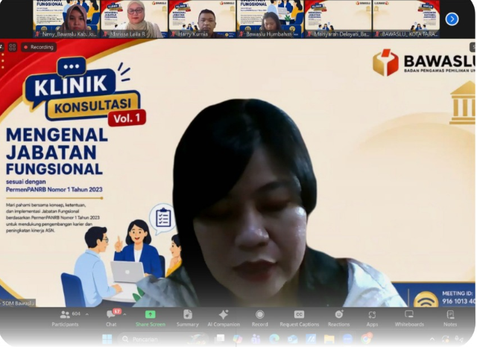The image size is (477, 347).
Task: Open Whiteboards
Action: tap(409, 319)
